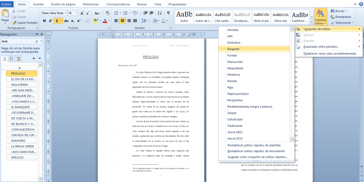Select the Copiar formato (Format Painter) tool
The height and width of the screenshot is (182, 364).
pos(24,23)
